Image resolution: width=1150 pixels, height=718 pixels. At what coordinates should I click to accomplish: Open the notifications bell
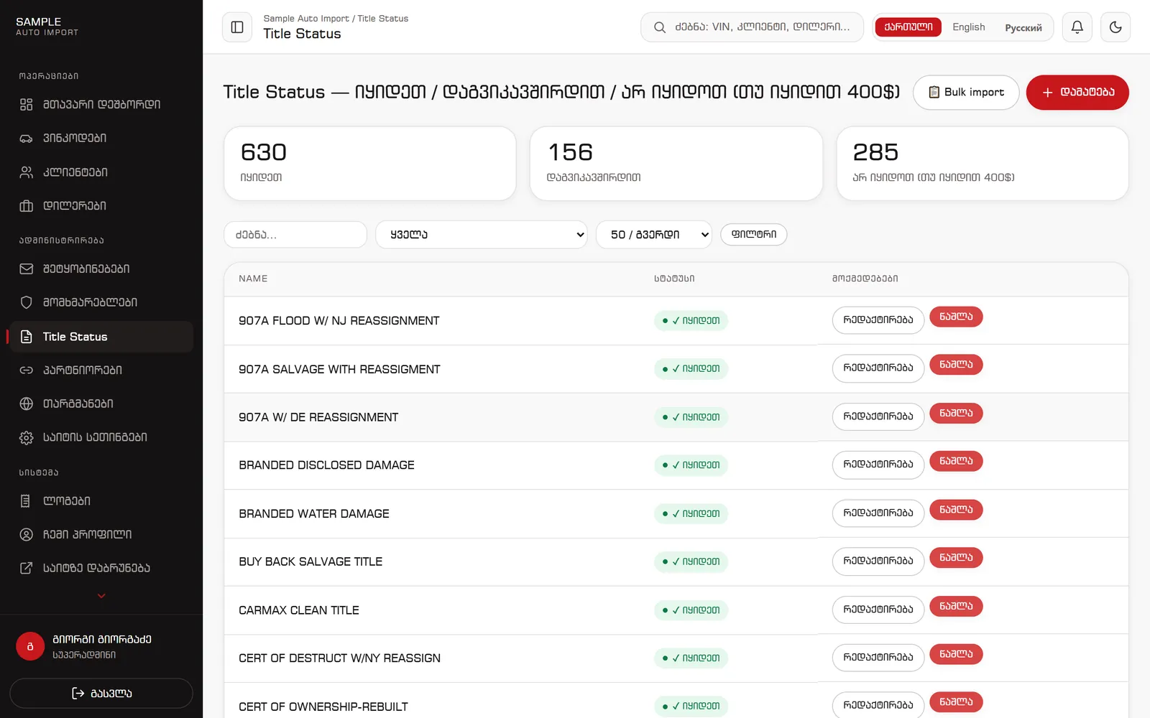(x=1077, y=27)
